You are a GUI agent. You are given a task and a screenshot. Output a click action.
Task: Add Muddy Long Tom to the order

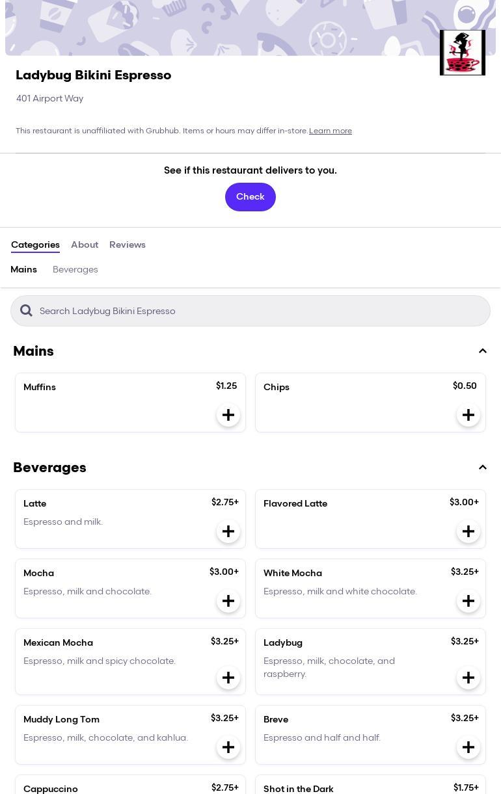[228, 747]
